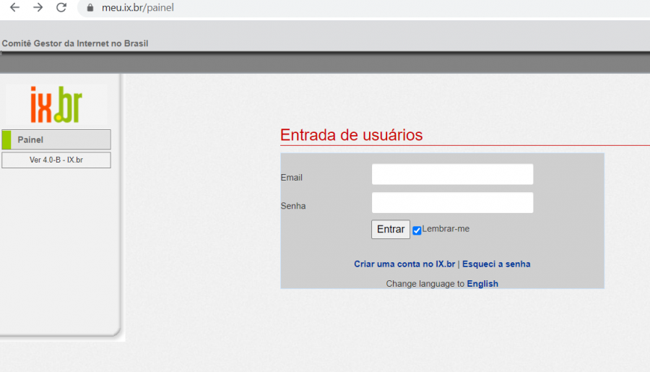Image resolution: width=650 pixels, height=372 pixels.
Task: Focus the Senha password field
Action: (x=452, y=202)
